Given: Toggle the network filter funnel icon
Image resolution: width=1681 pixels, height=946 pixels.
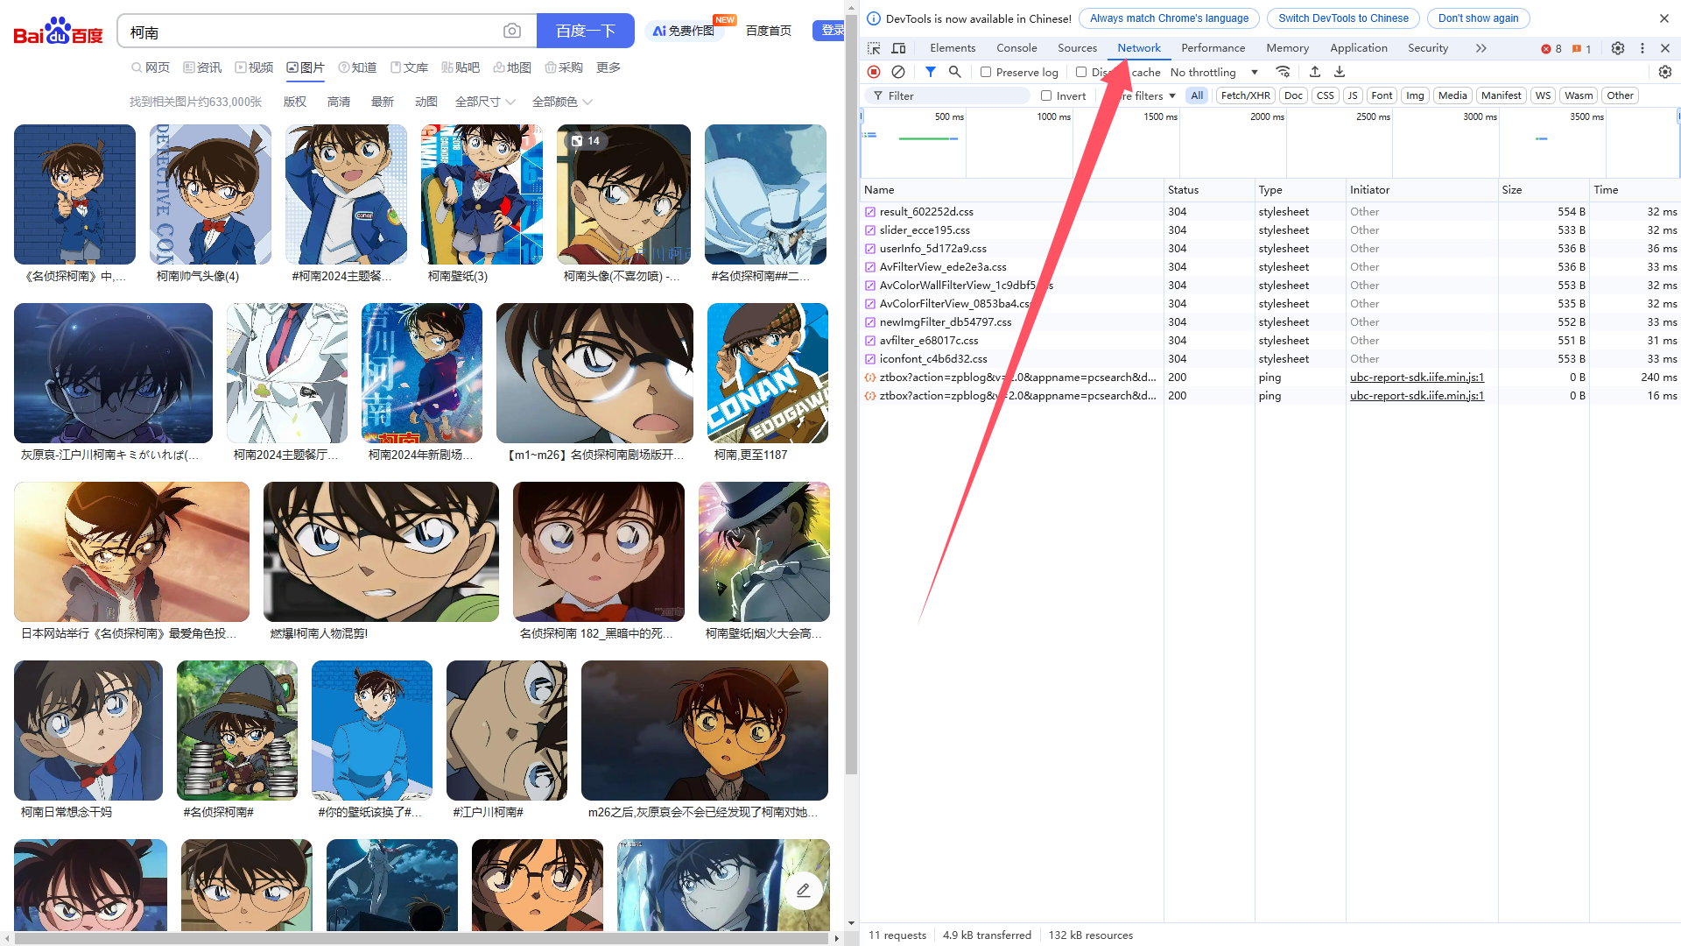Looking at the screenshot, I should click(931, 72).
